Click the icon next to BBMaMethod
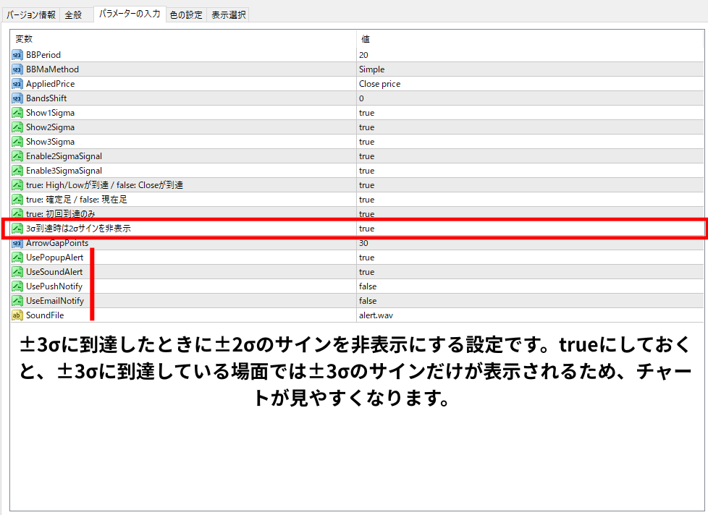The height and width of the screenshot is (515, 708). [17, 69]
